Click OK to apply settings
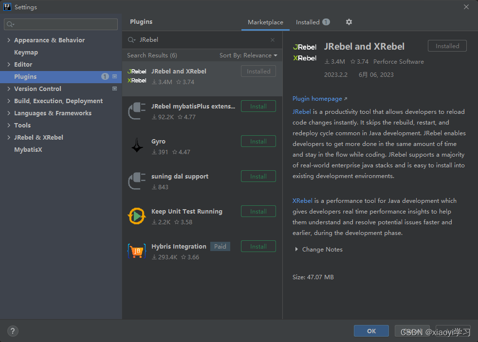 pyautogui.click(x=371, y=331)
